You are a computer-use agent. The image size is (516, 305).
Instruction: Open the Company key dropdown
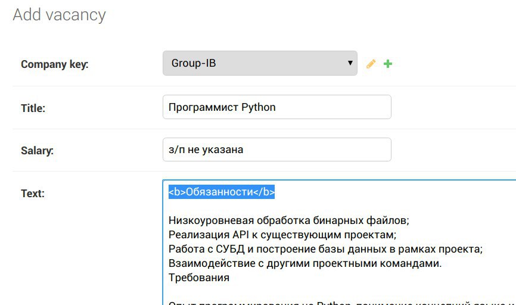[x=260, y=63]
